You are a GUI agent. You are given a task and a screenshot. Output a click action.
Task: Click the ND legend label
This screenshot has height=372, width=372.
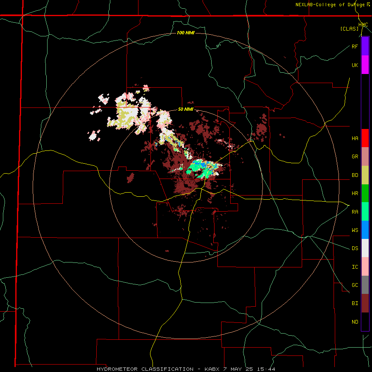tap(355, 322)
